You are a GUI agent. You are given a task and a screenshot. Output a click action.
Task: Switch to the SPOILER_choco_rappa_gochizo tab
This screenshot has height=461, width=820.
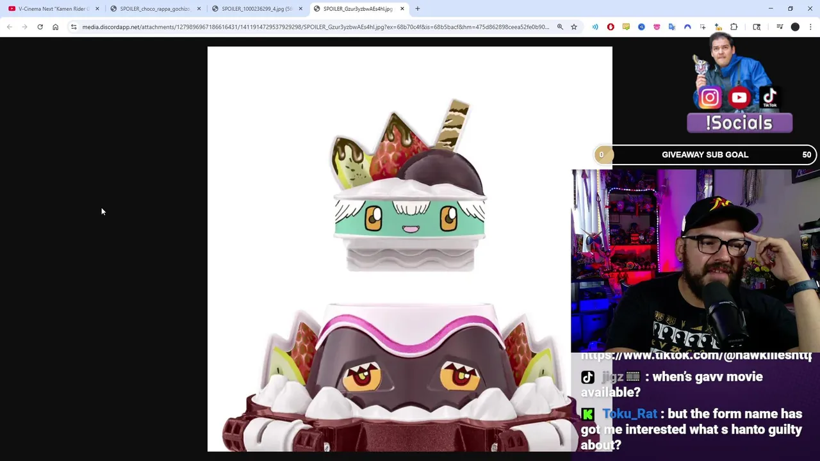[154, 9]
